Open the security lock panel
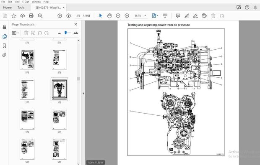Image resolution: width=260 pixels, height=165 pixels. [x=5, y=27]
